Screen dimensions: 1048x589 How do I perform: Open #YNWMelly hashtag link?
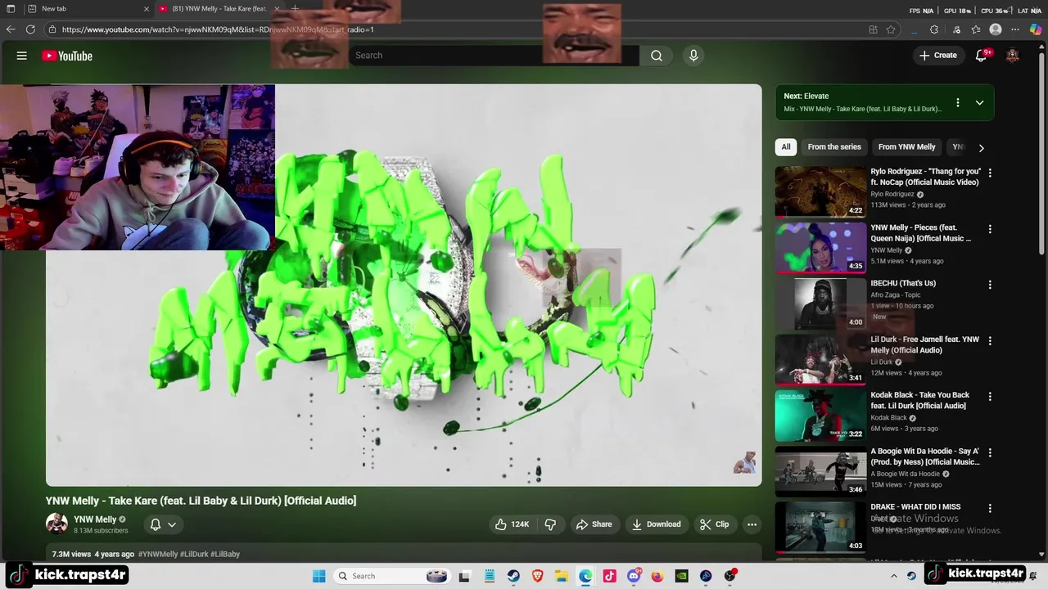[x=158, y=555]
